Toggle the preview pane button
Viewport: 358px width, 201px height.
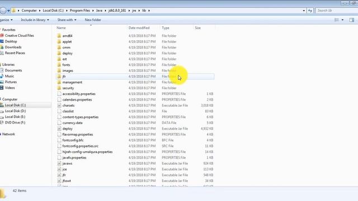(352, 20)
